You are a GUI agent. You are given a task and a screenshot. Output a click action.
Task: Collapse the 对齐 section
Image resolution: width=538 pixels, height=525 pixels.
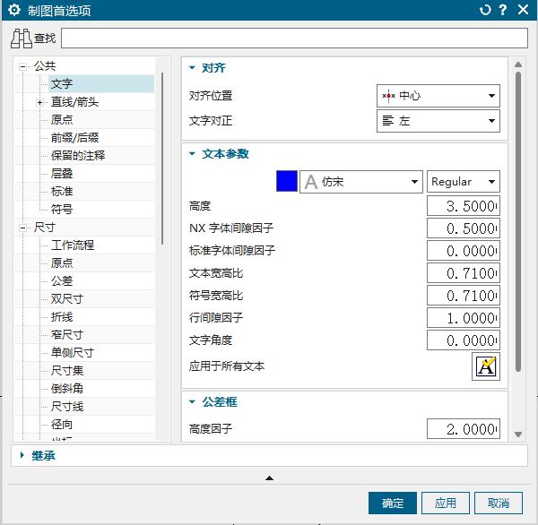(192, 68)
